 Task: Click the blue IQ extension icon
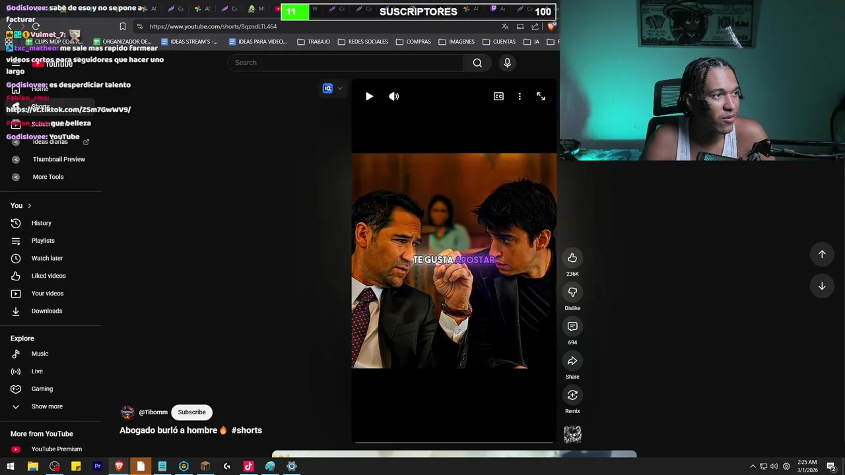(x=327, y=88)
